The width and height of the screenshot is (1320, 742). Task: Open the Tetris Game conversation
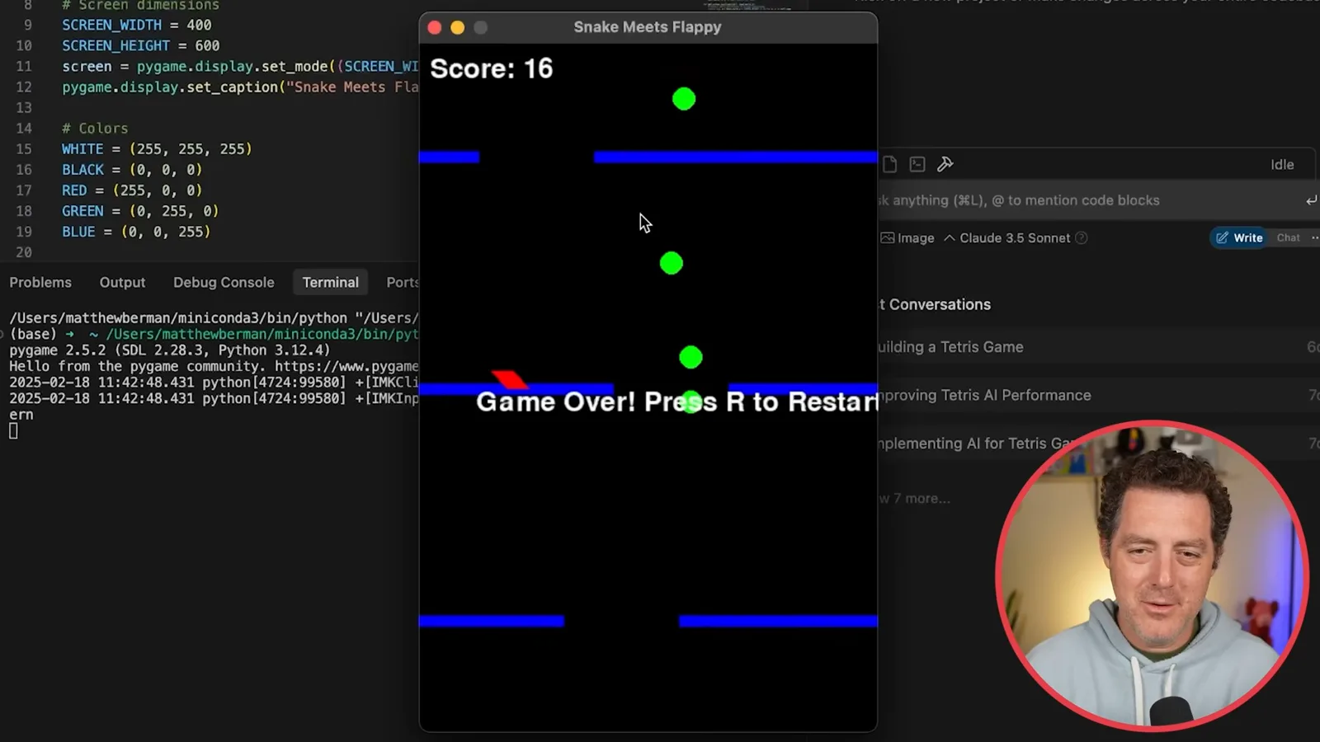coord(1097,347)
